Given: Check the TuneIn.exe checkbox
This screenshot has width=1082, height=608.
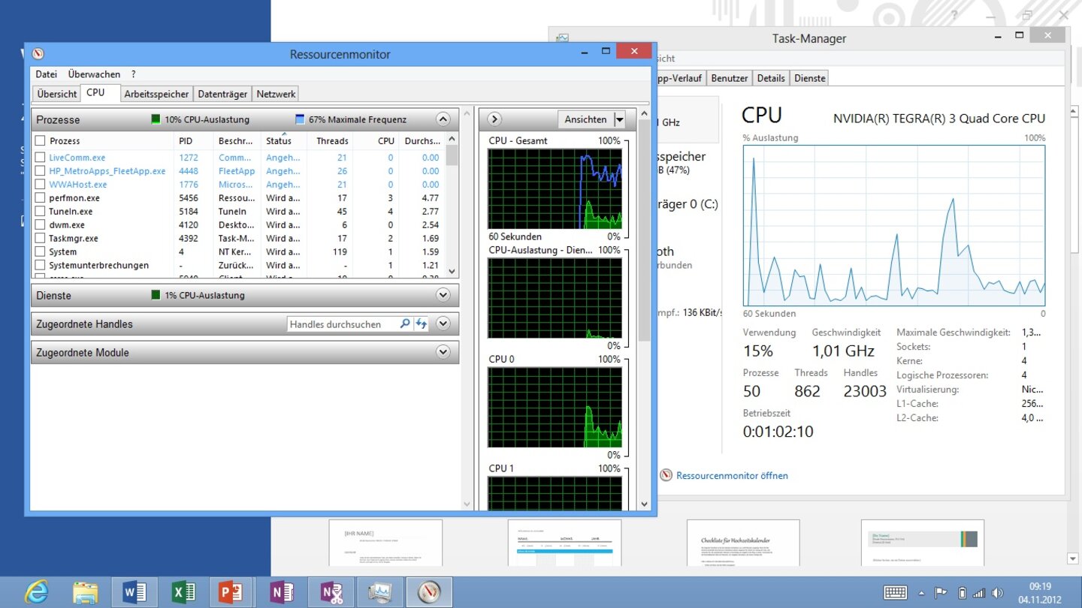Looking at the screenshot, I should (x=41, y=212).
